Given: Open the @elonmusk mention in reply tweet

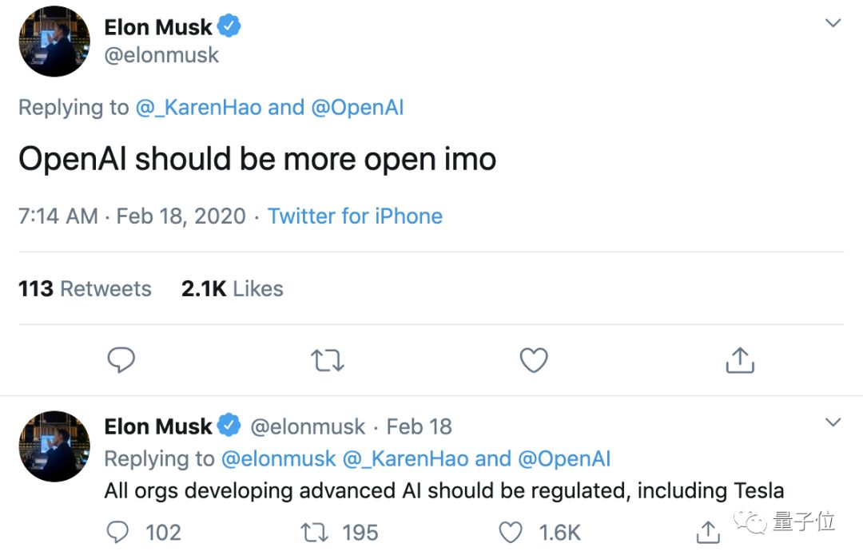Looking at the screenshot, I should pyautogui.click(x=278, y=459).
